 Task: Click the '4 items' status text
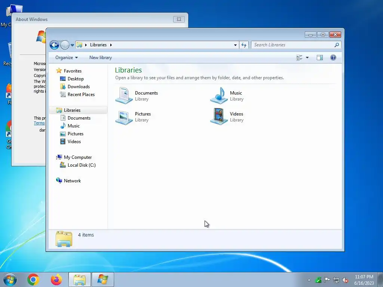[x=86, y=235]
